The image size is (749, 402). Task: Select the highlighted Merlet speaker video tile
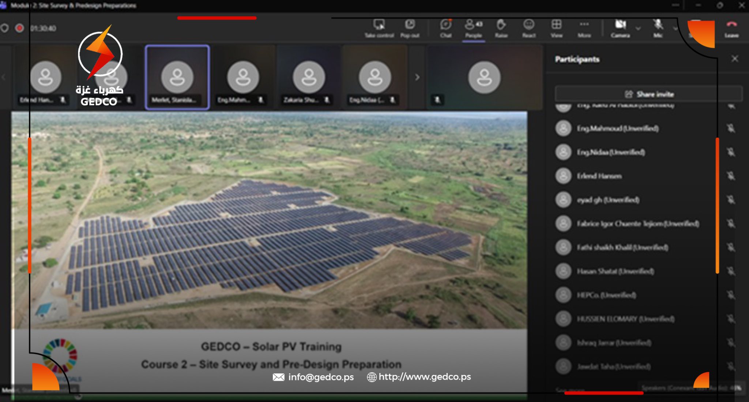pos(177,77)
